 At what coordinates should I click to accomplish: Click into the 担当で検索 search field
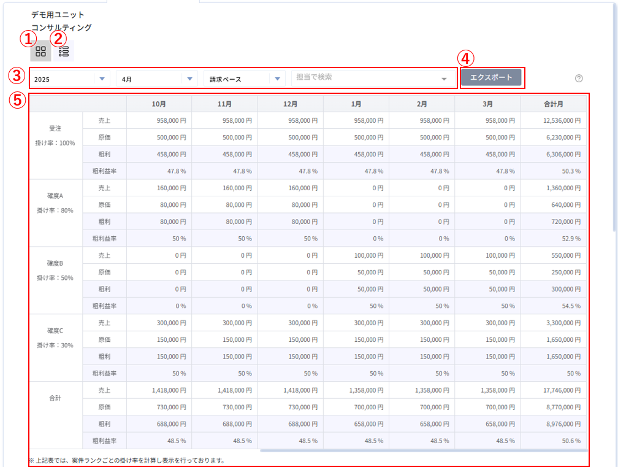[368, 78]
